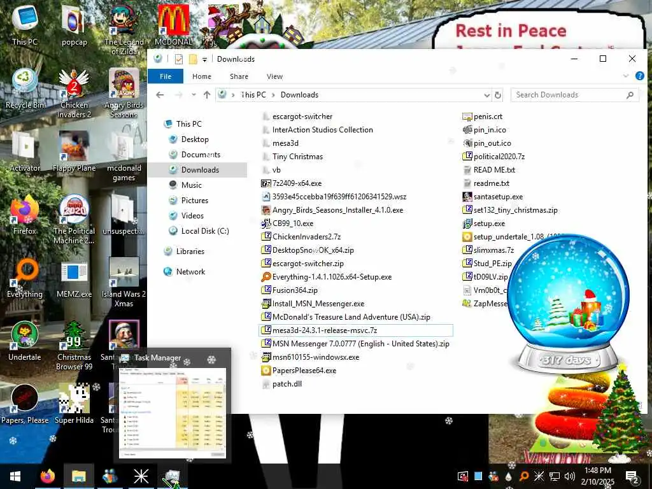Open the Everything search desktop shortcut
The image size is (652, 489).
25,278
